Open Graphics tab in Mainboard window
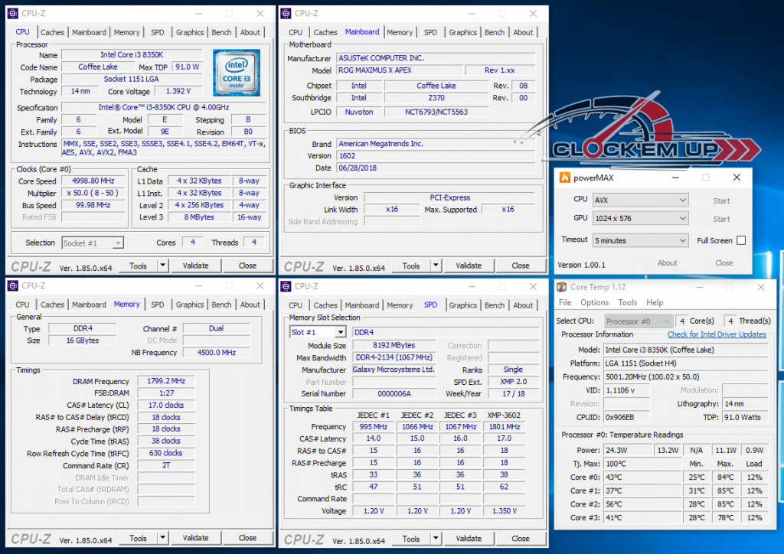784x554 pixels. click(x=462, y=32)
